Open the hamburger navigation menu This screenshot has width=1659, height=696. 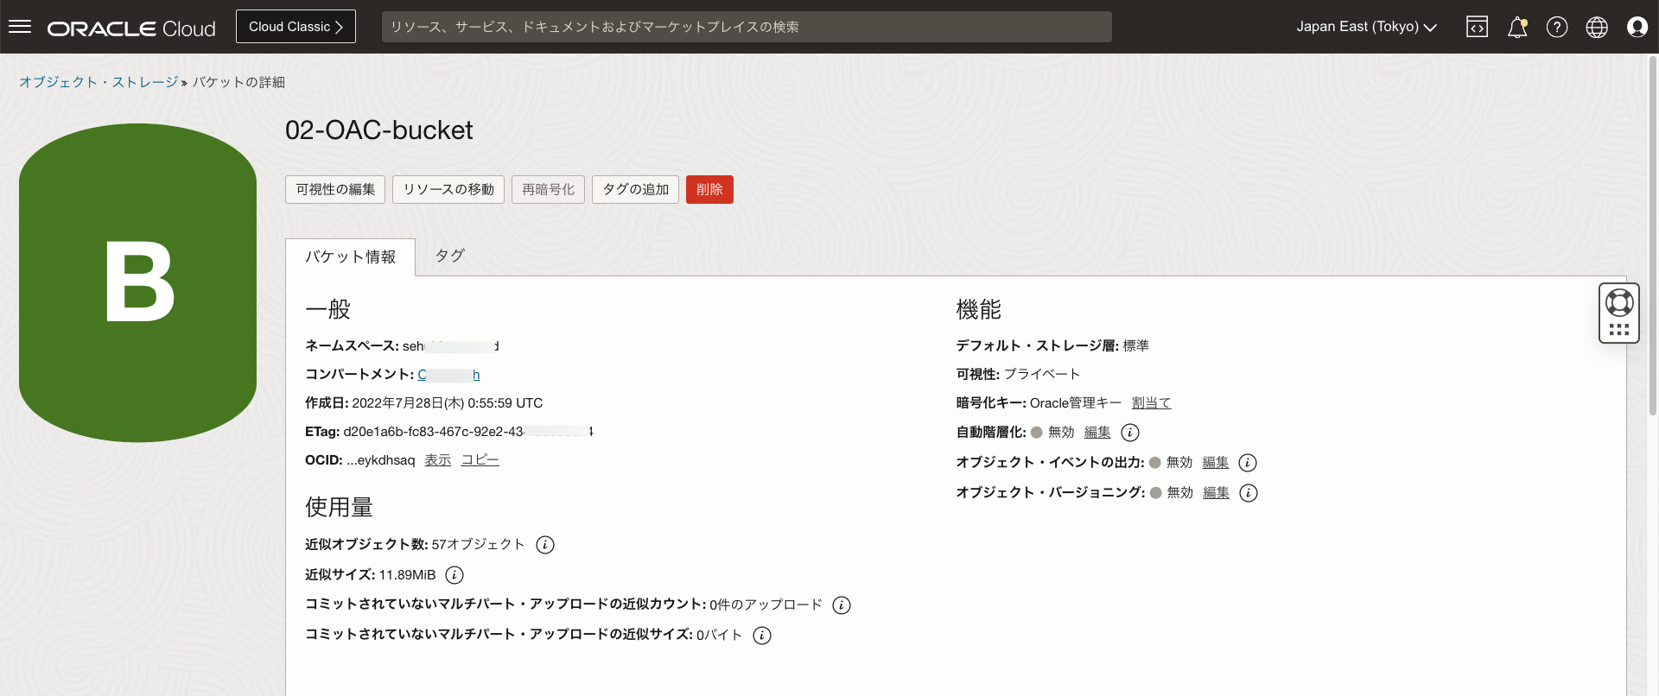[20, 27]
